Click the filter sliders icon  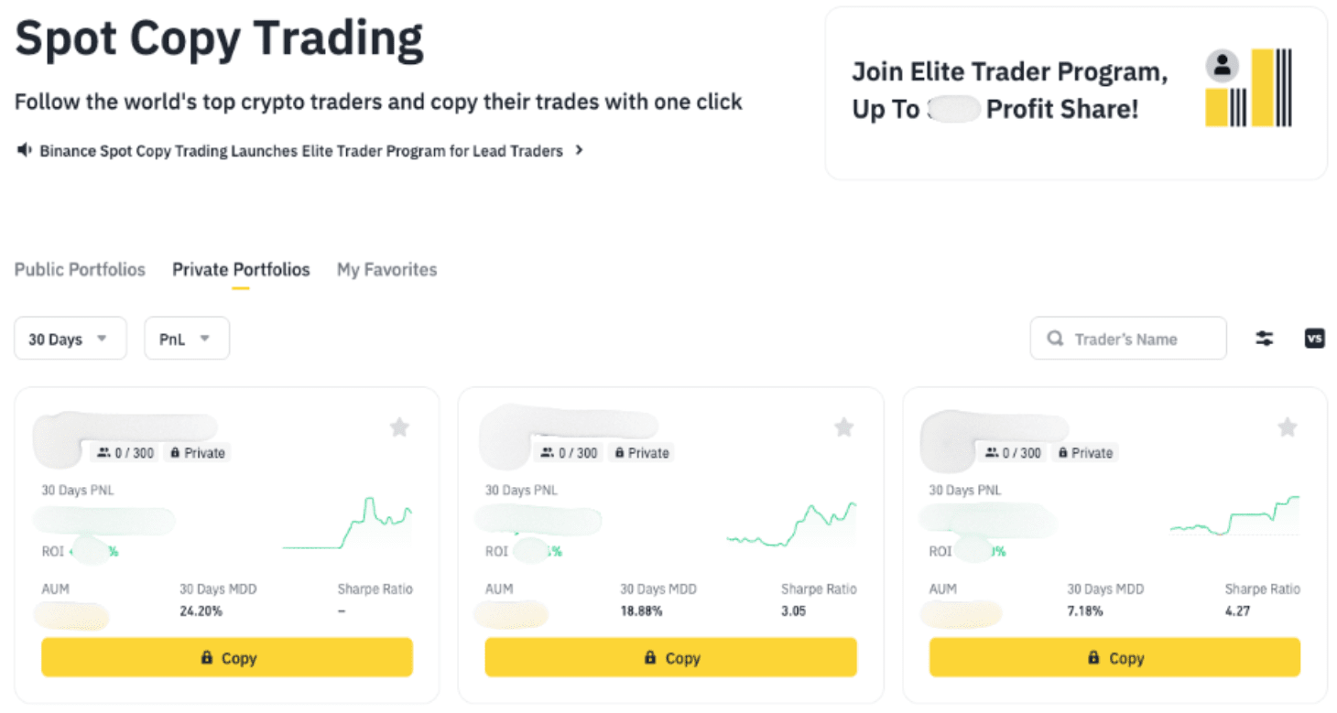point(1265,339)
